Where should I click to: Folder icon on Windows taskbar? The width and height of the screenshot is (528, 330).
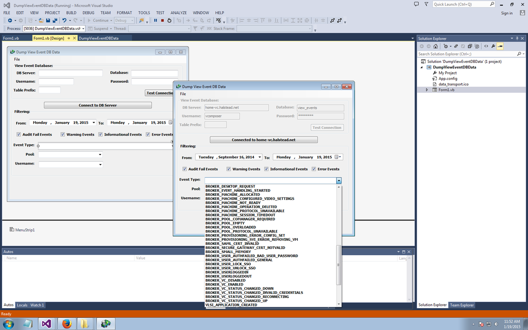[84, 323]
